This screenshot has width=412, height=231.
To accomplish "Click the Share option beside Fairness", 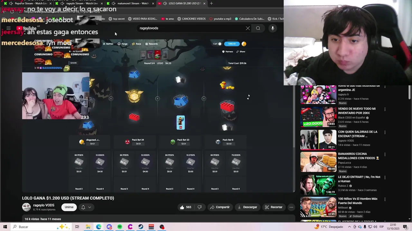I will click(x=241, y=52).
